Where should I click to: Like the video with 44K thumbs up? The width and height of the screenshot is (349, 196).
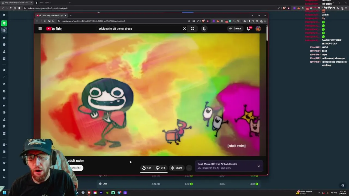pos(147,168)
